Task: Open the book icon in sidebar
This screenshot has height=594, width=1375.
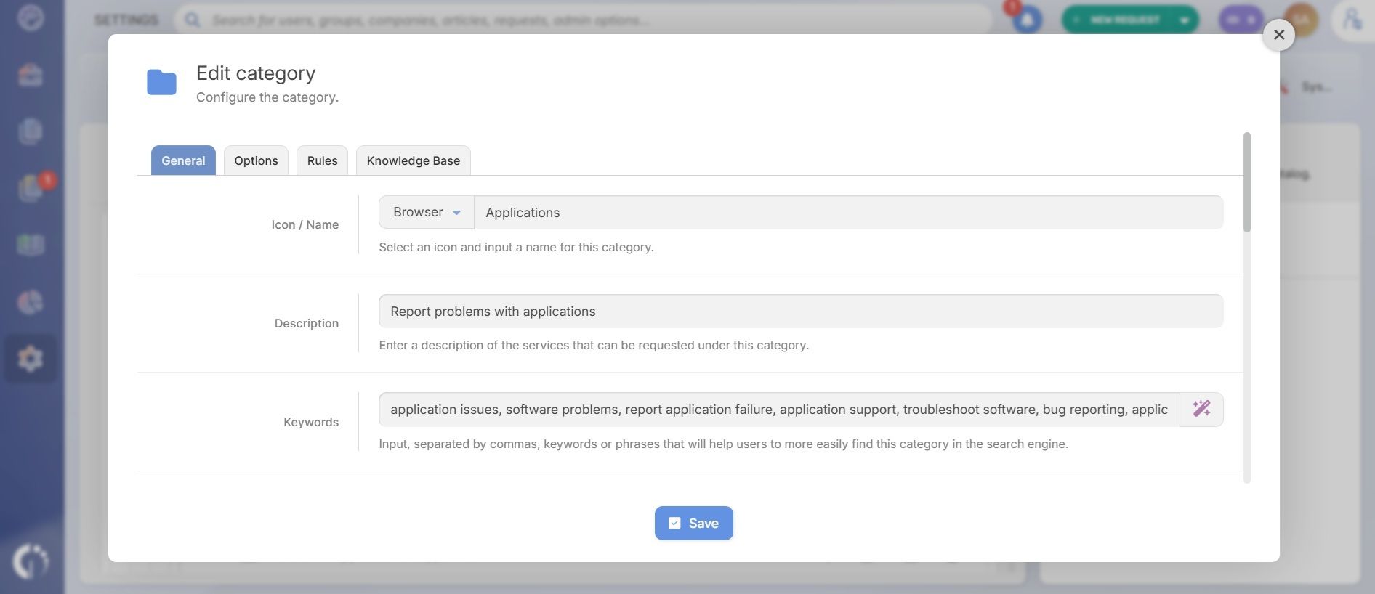Action: pyautogui.click(x=31, y=245)
